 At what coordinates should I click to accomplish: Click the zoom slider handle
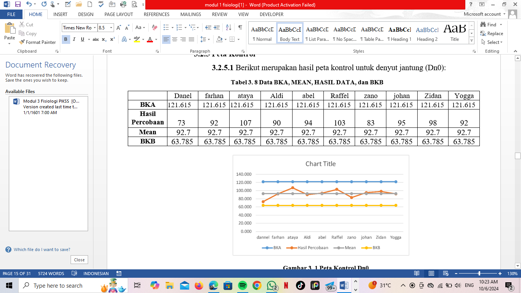pyautogui.click(x=479, y=274)
